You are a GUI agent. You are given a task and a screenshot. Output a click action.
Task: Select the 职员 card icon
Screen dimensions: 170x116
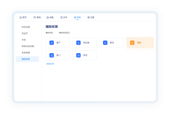pos(105,43)
